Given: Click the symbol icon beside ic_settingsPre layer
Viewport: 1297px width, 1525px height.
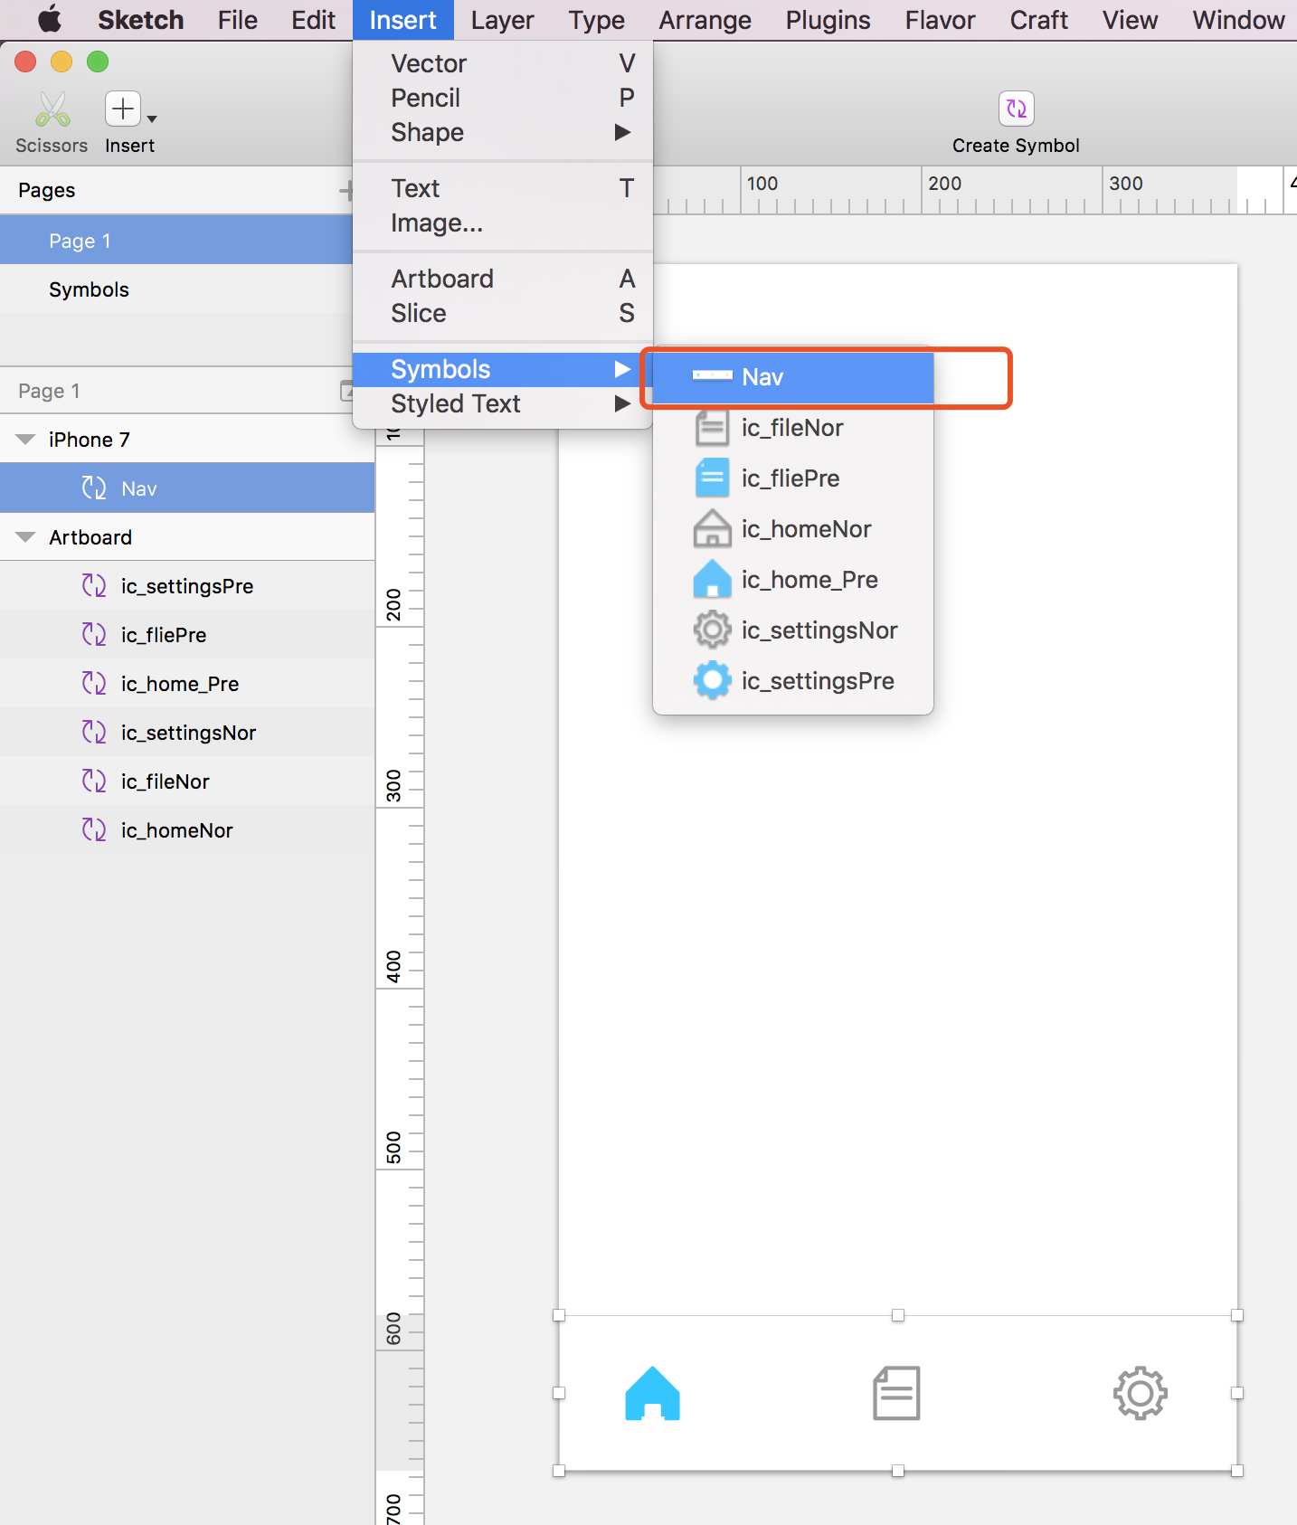Looking at the screenshot, I should tap(94, 586).
